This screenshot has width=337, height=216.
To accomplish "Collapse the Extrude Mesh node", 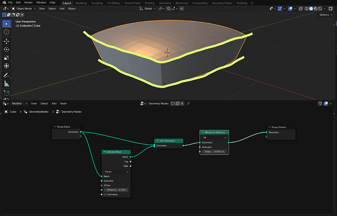I will (105, 152).
